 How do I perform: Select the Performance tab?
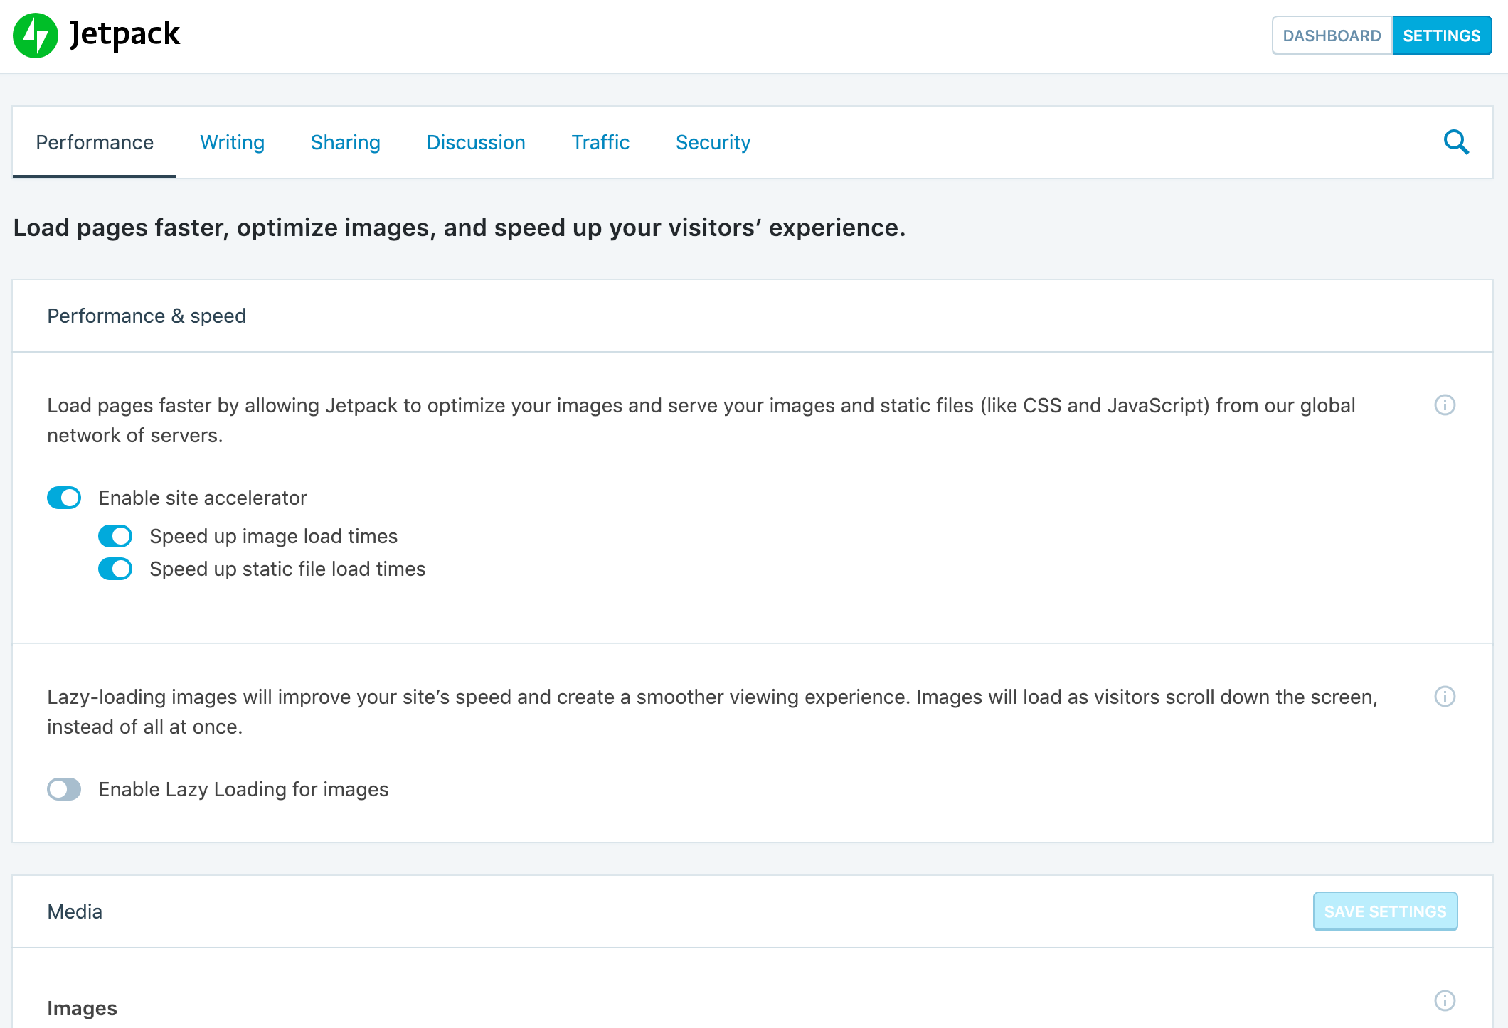coord(95,142)
